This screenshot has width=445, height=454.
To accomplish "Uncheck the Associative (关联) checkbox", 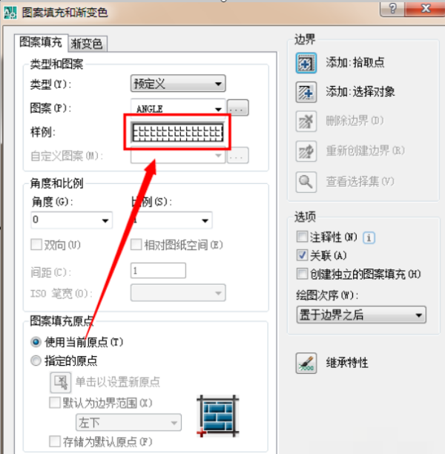I will 302,255.
